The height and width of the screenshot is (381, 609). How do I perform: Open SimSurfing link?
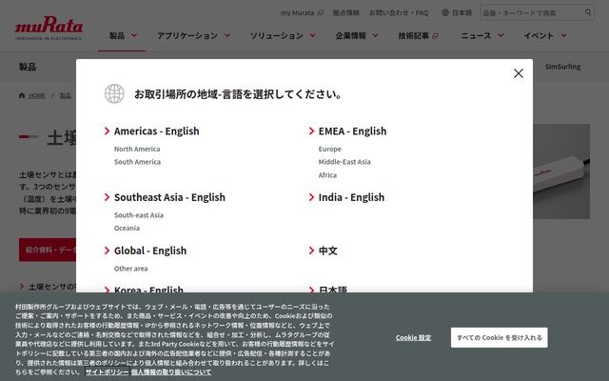point(562,67)
